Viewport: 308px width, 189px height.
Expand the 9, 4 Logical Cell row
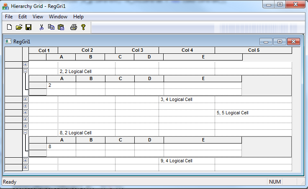point(26,161)
